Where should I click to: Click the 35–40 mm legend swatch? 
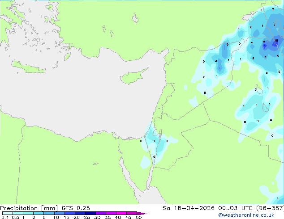(111, 213)
